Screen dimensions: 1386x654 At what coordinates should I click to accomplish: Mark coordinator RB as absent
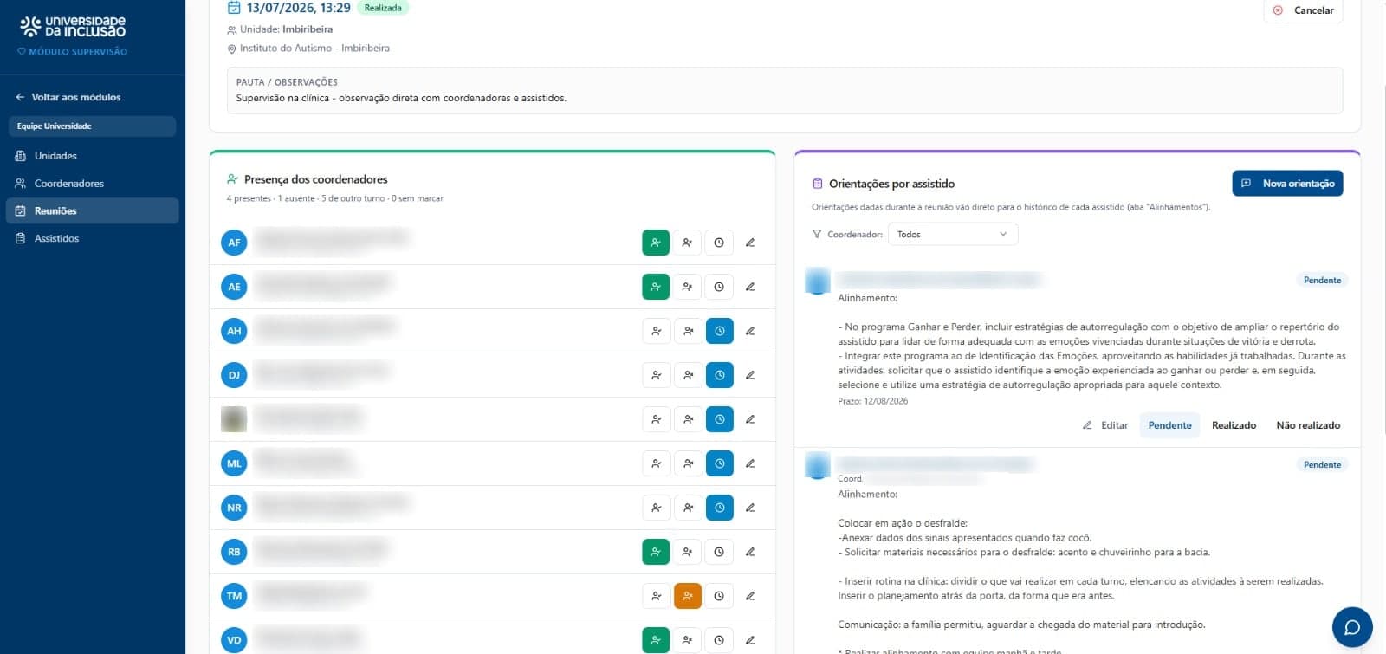click(687, 552)
